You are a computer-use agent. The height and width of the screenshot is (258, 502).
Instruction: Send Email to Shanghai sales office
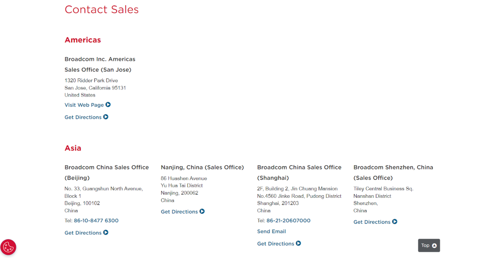(x=271, y=231)
